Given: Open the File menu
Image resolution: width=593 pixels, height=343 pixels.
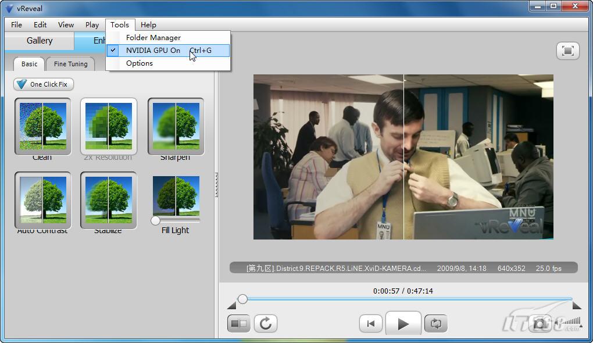Looking at the screenshot, I should [x=16, y=24].
